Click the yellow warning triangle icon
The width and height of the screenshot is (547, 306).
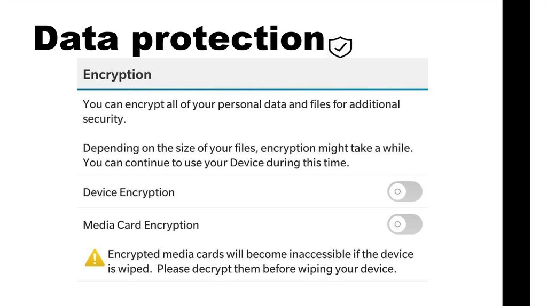pos(95,258)
